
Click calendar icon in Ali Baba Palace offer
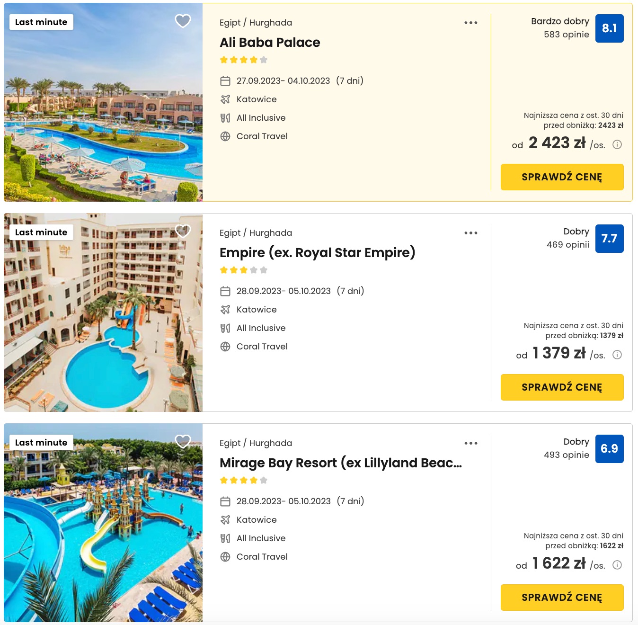[x=225, y=81]
